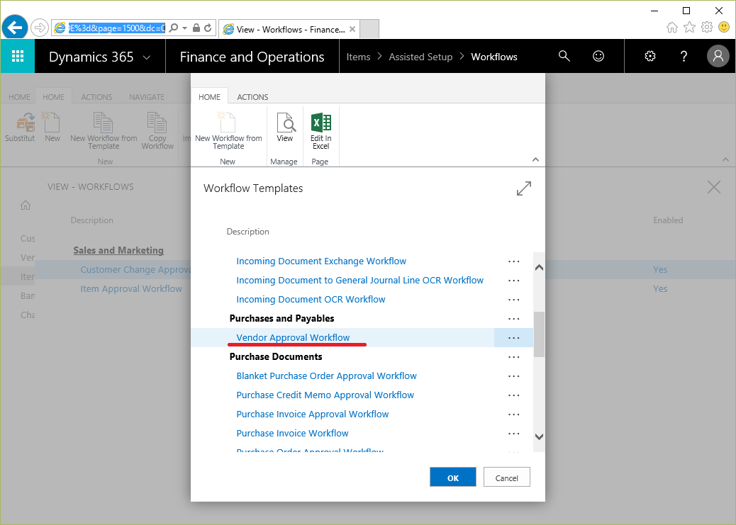Open the Dynamics 365 app launcher grid

18,57
